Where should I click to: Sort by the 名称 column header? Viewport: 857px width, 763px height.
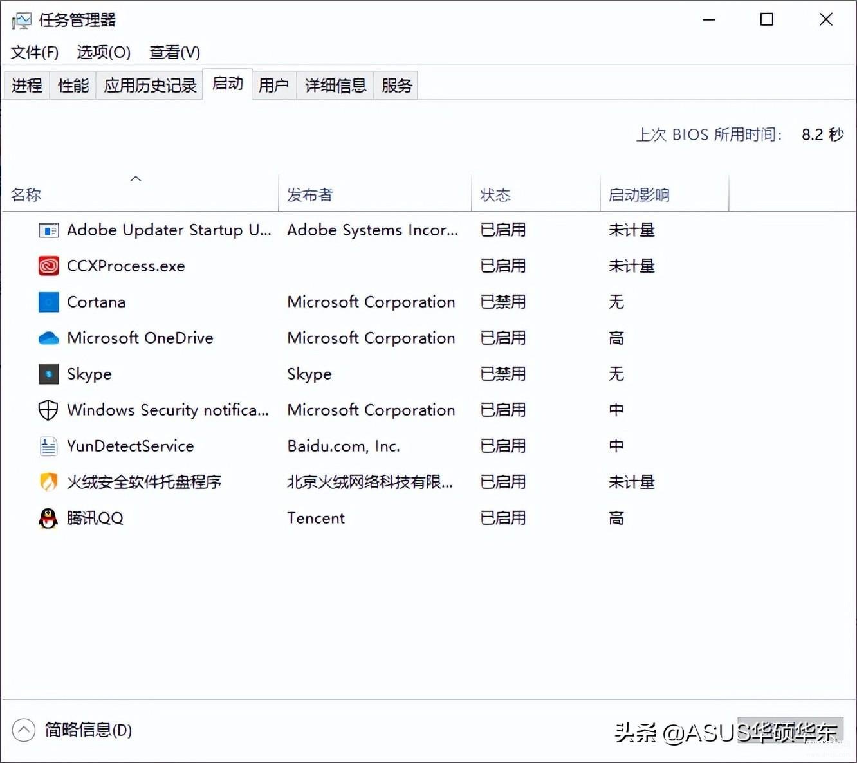click(x=140, y=194)
